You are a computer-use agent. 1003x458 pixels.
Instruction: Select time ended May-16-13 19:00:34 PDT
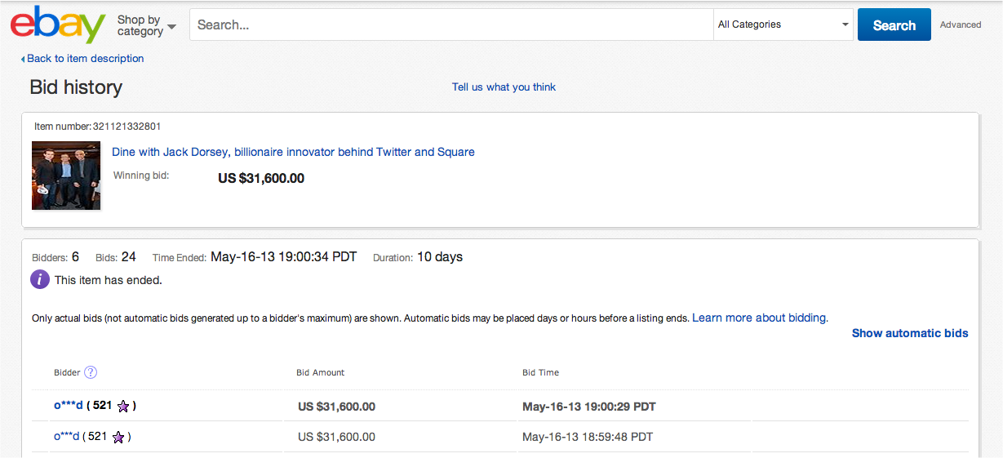pos(284,257)
